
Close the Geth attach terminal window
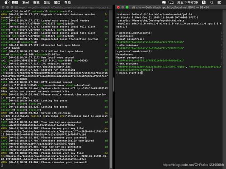click(x=118, y=7)
